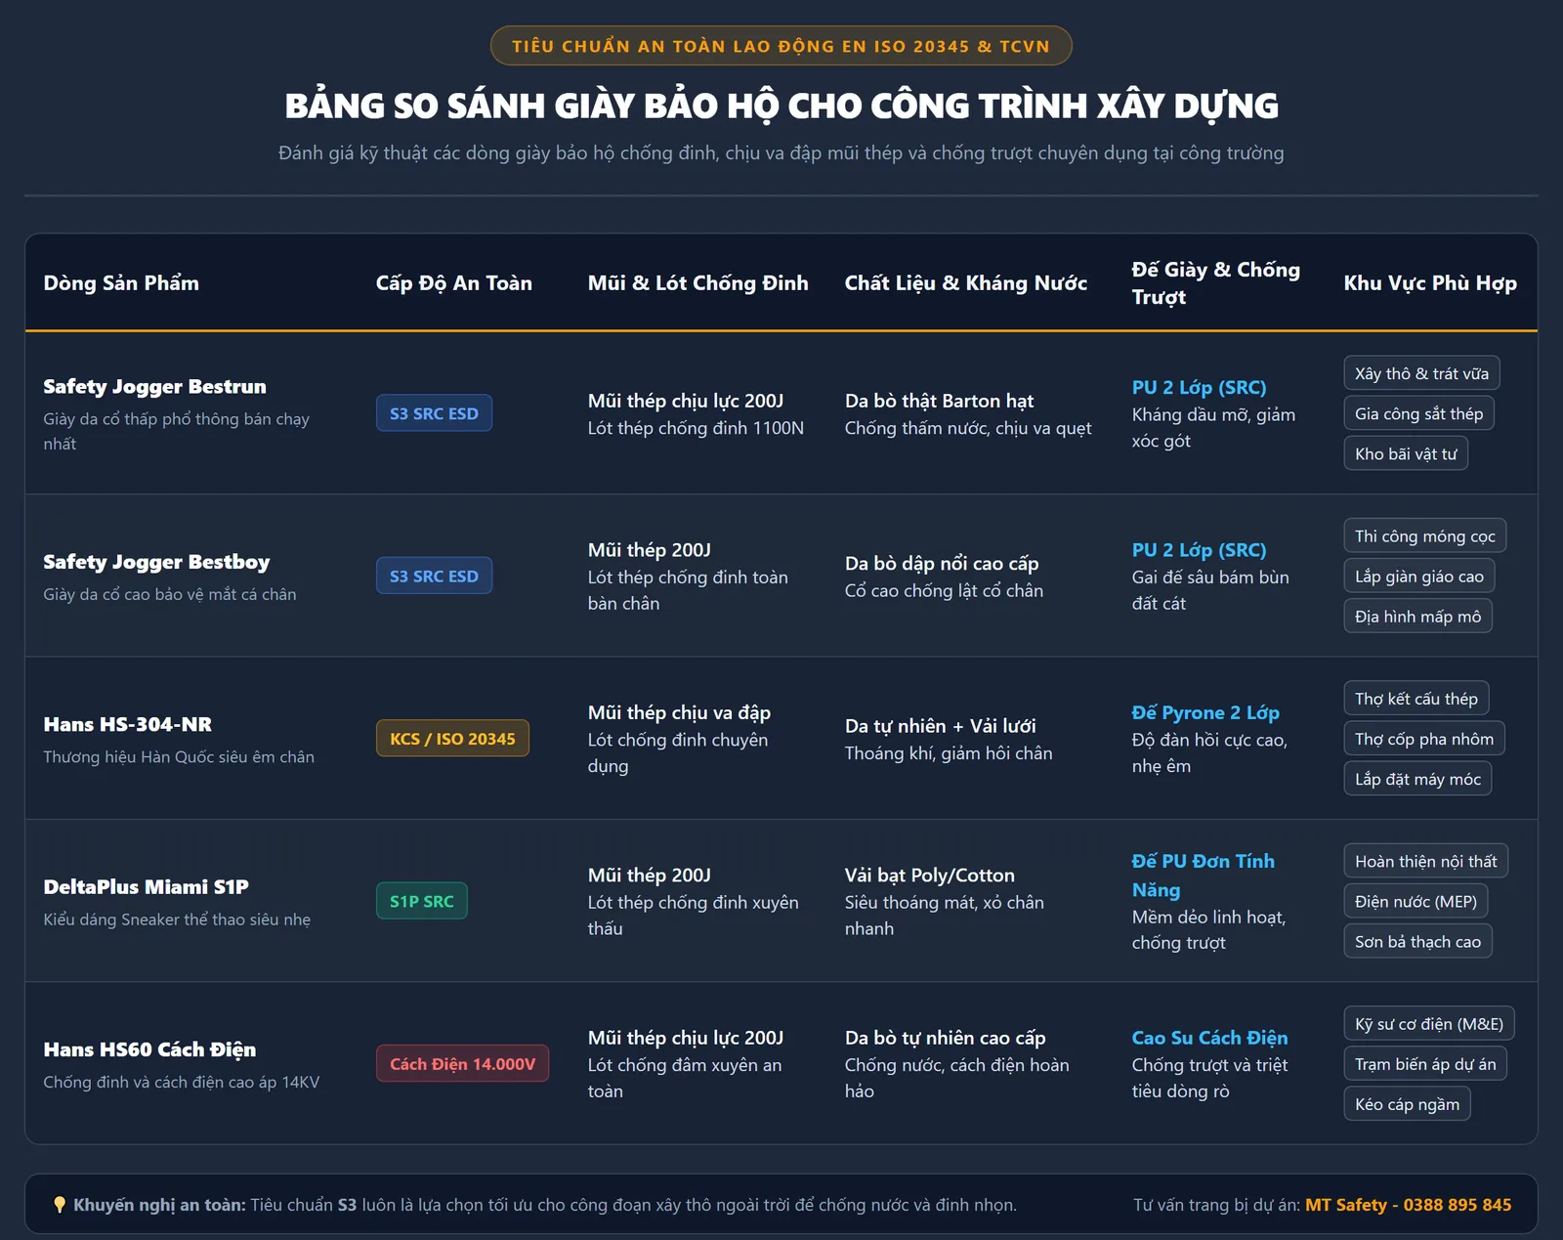Click the MT Safety - 0388 895 845 contact

(x=1408, y=1205)
